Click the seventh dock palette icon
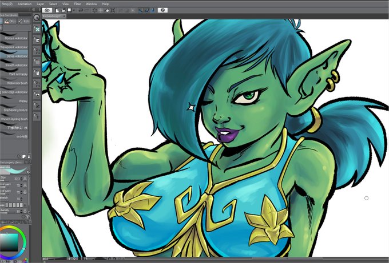The image size is (389, 263). click(x=37, y=95)
